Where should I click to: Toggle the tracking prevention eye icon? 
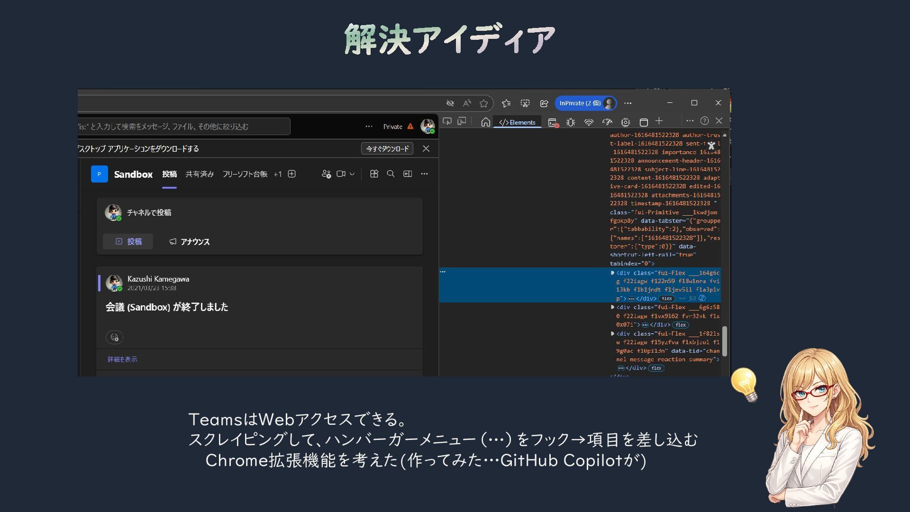pyautogui.click(x=450, y=103)
